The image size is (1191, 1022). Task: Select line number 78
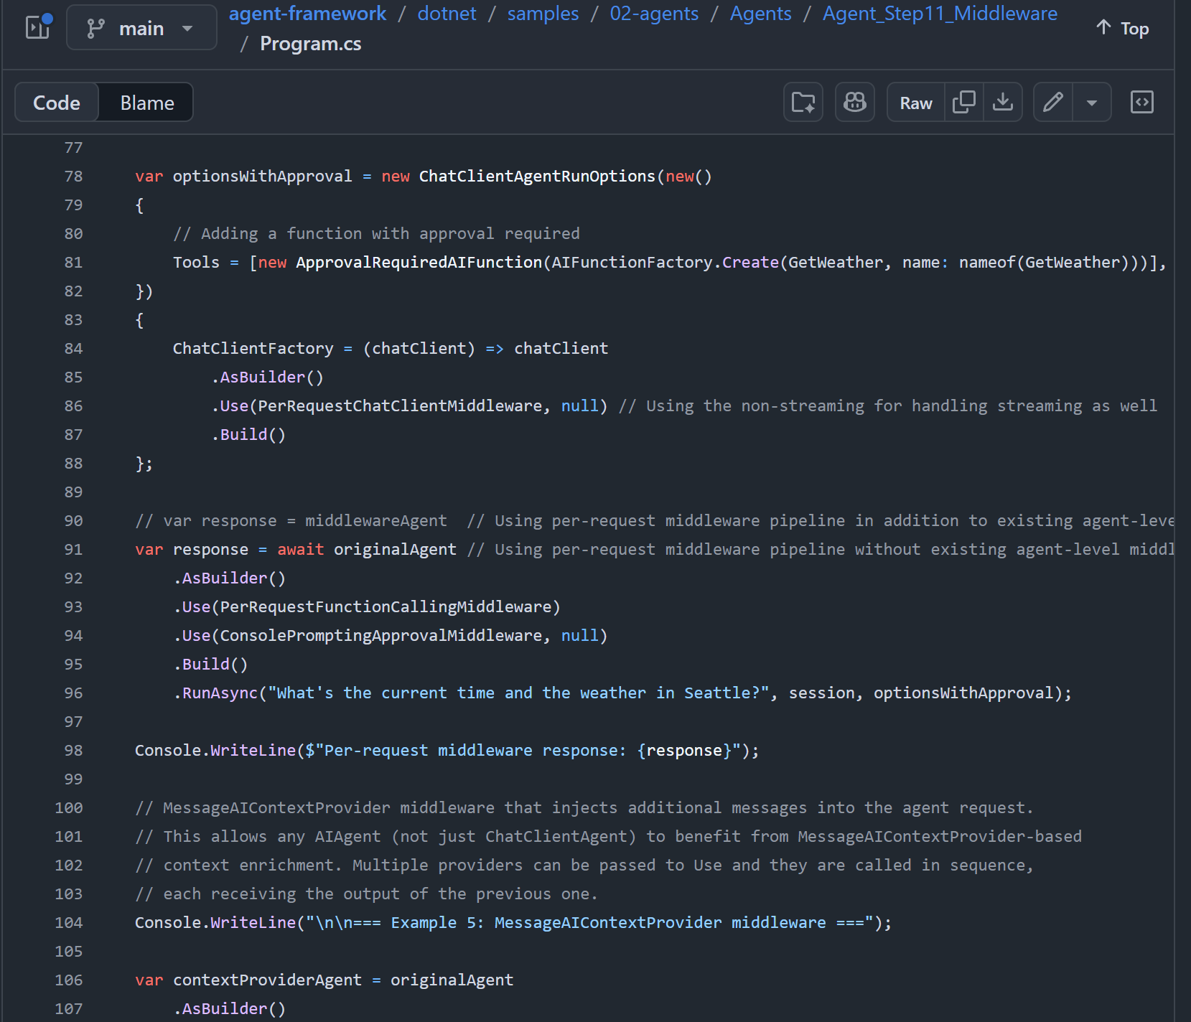(x=73, y=177)
